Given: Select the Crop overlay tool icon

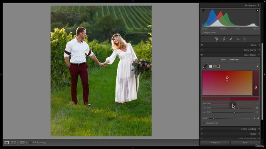Looking at the screenshot, I should coord(224,39).
